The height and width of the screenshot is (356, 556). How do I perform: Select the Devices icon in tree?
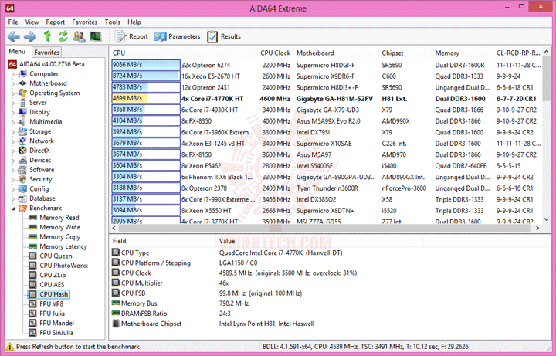[x=22, y=160]
